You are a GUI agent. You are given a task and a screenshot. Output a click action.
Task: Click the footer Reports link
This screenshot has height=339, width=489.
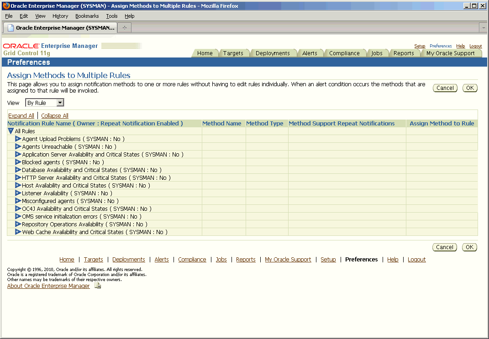pyautogui.click(x=246, y=259)
